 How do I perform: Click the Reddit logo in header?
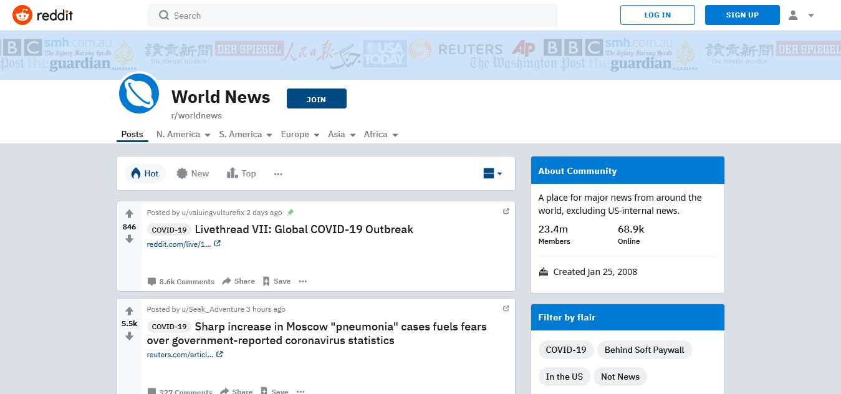pos(42,15)
